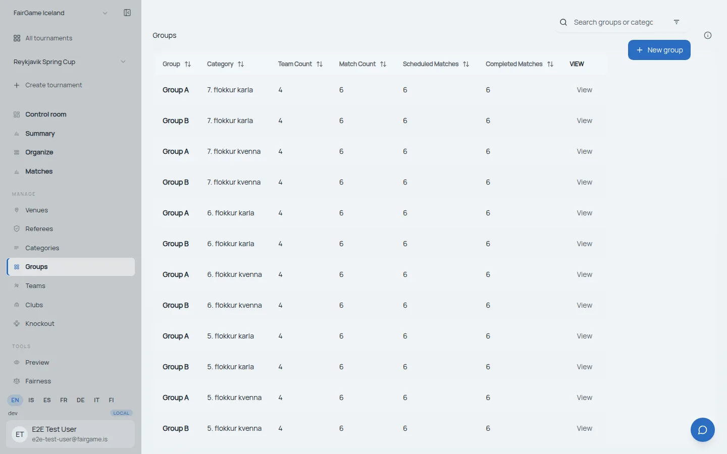
Task: Click the Control room icon
Action: pos(17,115)
